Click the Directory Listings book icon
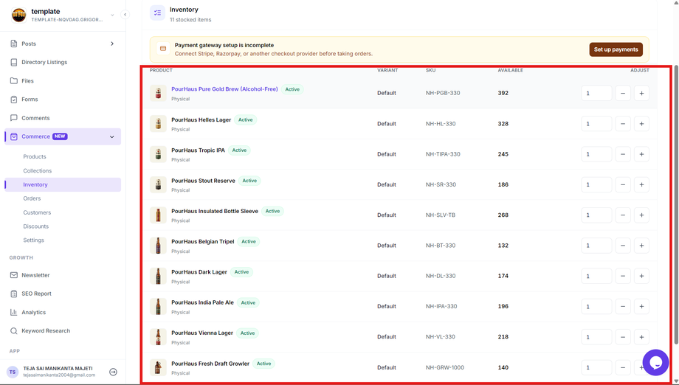The height and width of the screenshot is (385, 679). (x=14, y=62)
